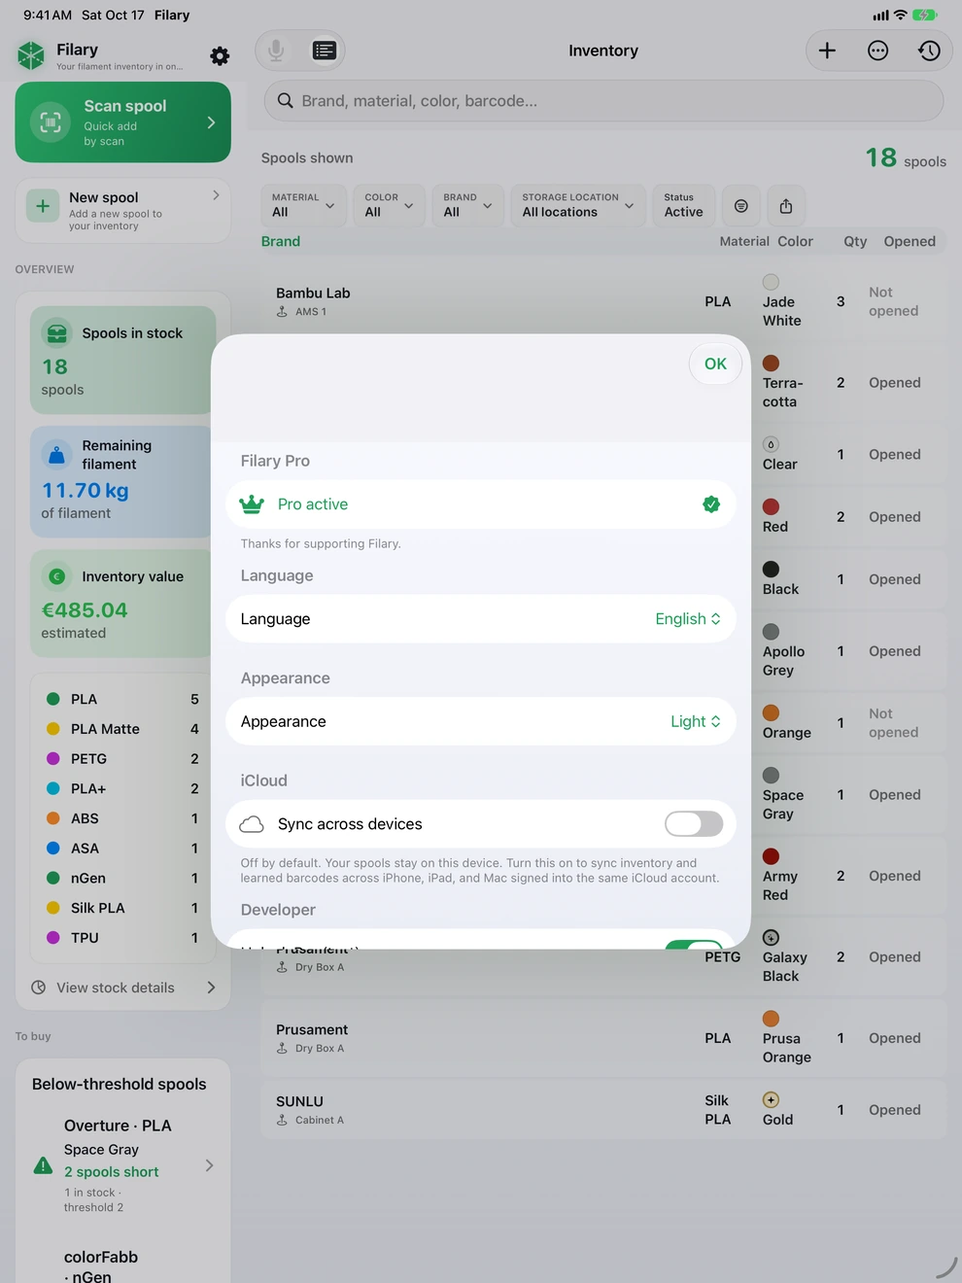Select the nGen material row in overview

click(122, 878)
